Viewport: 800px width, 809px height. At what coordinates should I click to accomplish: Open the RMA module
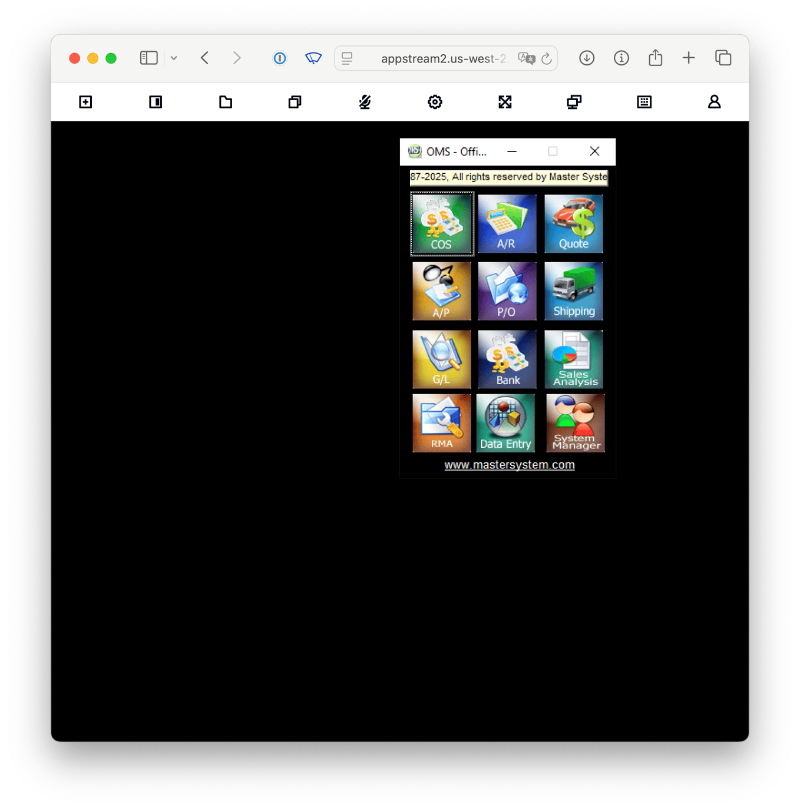(x=441, y=422)
